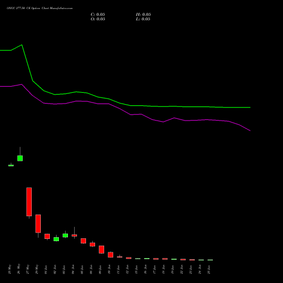Image resolution: width=283 pixels, height=283 pixels.
Task: Select the red candle for 10 Jun
Action: point(110,255)
